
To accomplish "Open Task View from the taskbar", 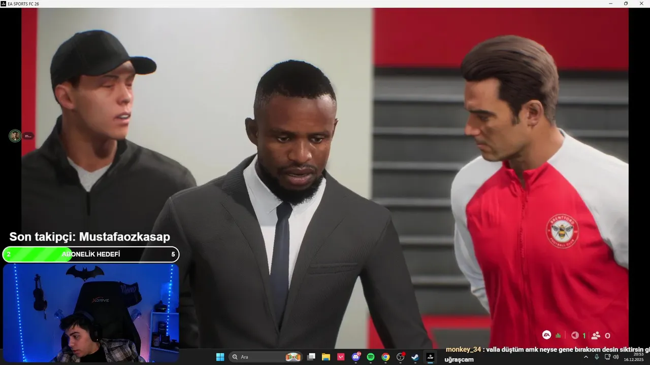I will click(311, 357).
